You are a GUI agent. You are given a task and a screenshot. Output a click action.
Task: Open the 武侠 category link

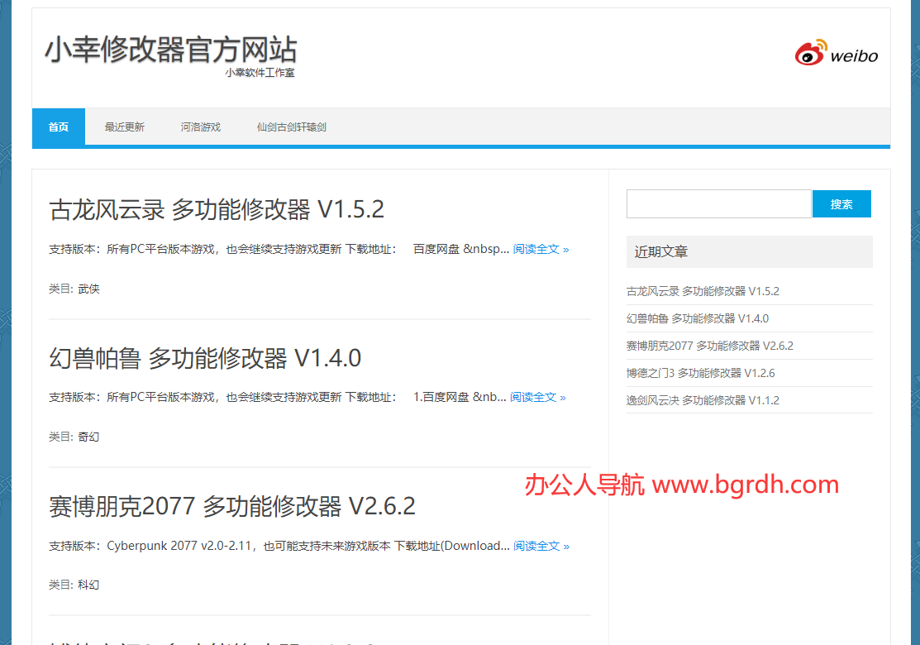(x=91, y=289)
